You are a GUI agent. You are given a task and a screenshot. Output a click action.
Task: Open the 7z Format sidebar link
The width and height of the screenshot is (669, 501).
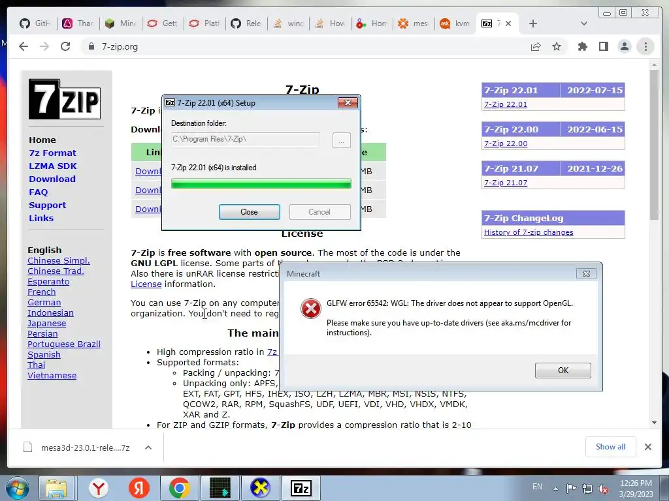coord(52,153)
